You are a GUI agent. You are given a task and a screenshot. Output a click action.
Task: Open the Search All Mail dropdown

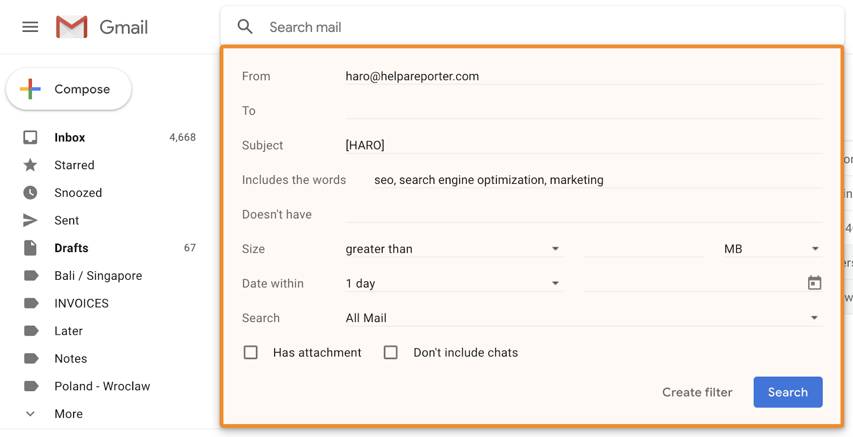[x=584, y=318]
